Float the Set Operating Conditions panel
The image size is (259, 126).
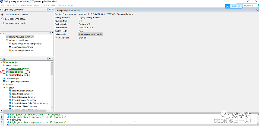click(50, 9)
